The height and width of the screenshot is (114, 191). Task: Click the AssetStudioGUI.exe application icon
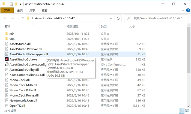7,59
